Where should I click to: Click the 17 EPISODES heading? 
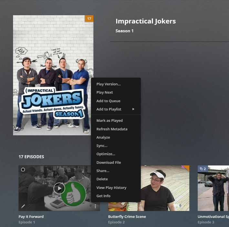click(x=31, y=157)
